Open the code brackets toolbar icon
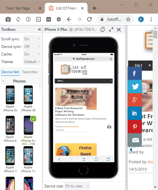This screenshot has height=190, width=158. pos(48,19)
